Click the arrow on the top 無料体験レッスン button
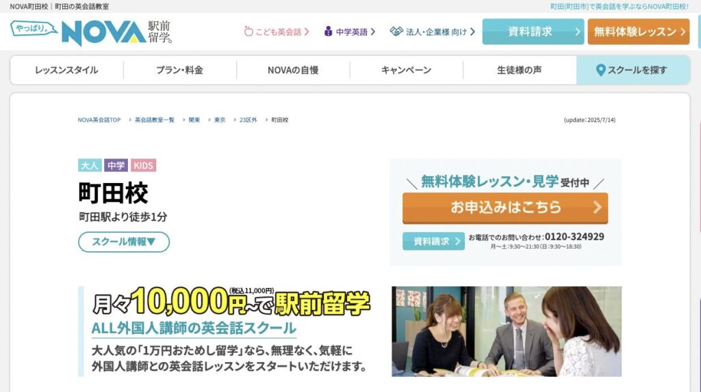701x392 pixels. (683, 31)
